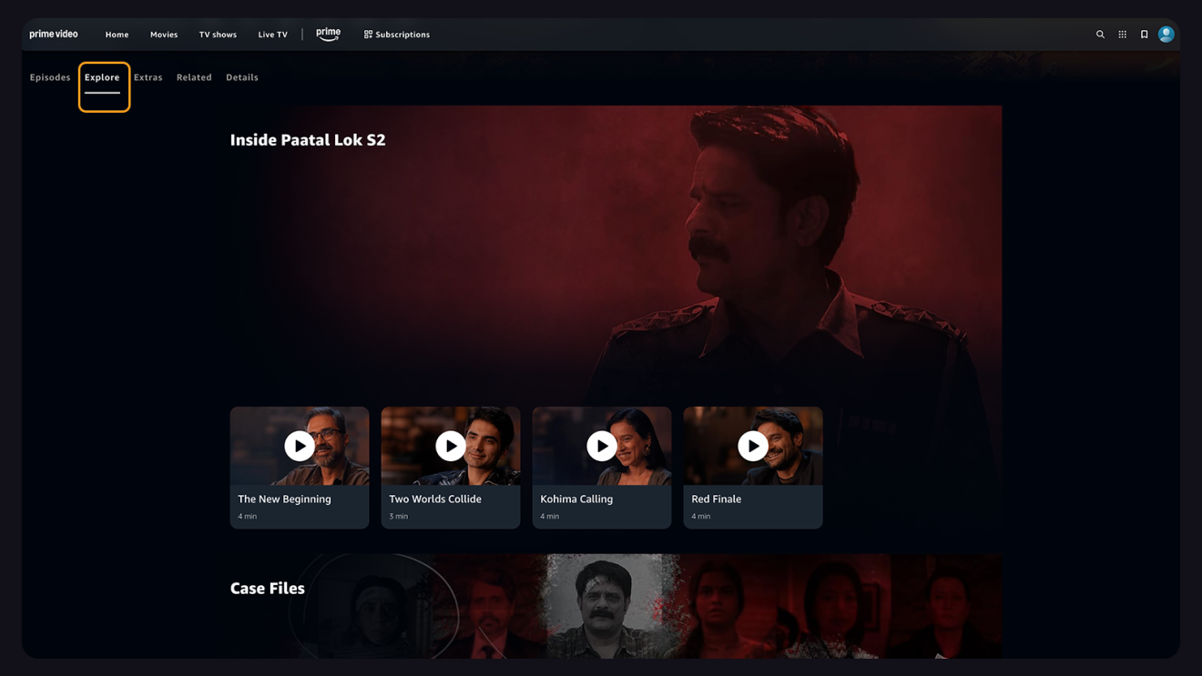Image resolution: width=1202 pixels, height=676 pixels.
Task: Open the mustached man Case Files portrait
Action: click(605, 606)
